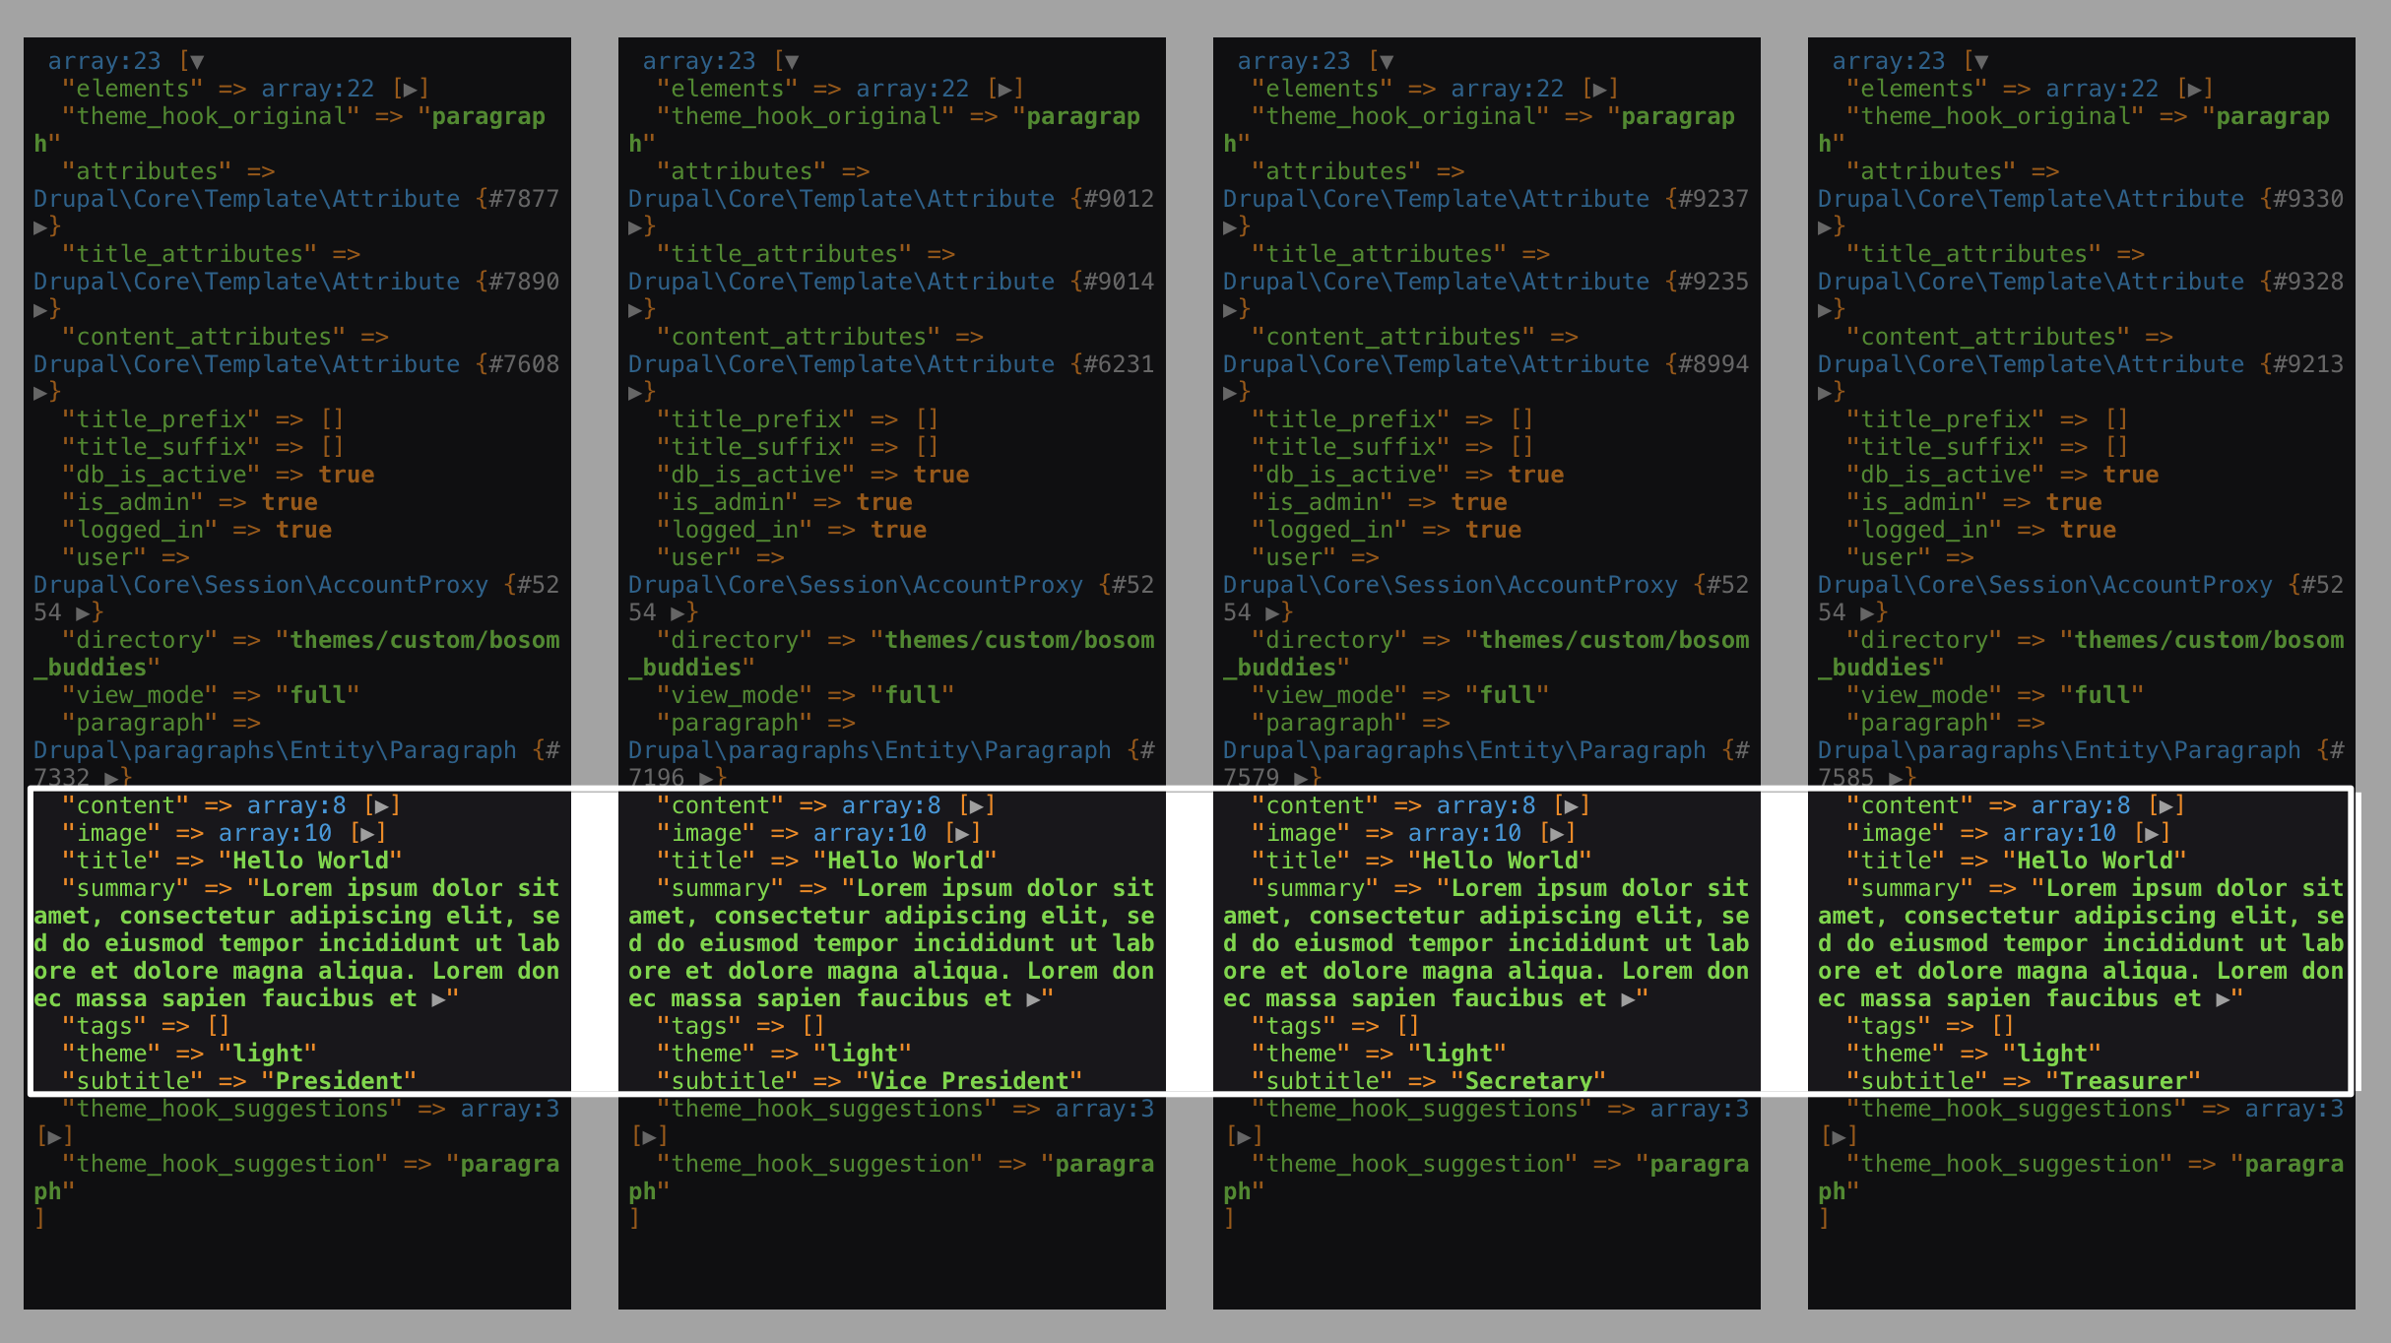Screen dimensions: 2391x1343
Task: Expand Paragraph entity object #7585
Action: point(1897,778)
